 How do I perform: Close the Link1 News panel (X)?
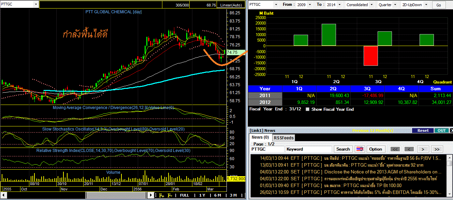click(x=452, y=130)
